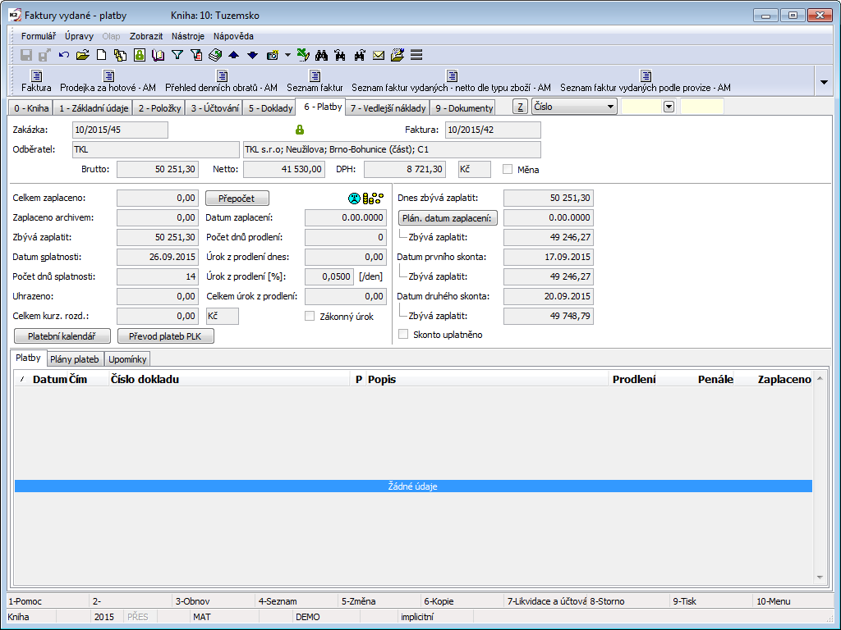The image size is (841, 630).
Task: Click the green padlock toolbar icon
Action: [x=140, y=55]
